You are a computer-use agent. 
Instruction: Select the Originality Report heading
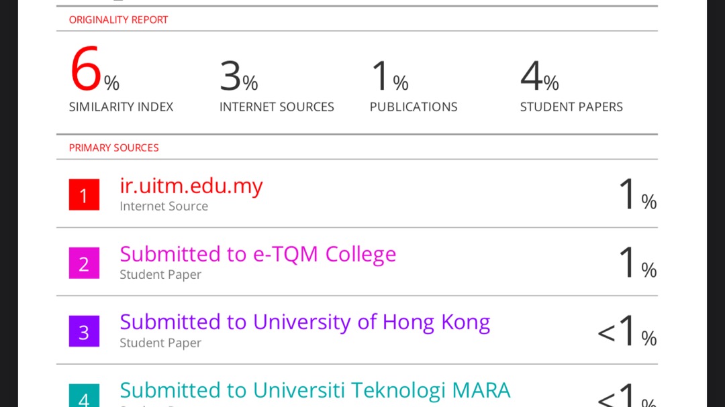tap(119, 20)
